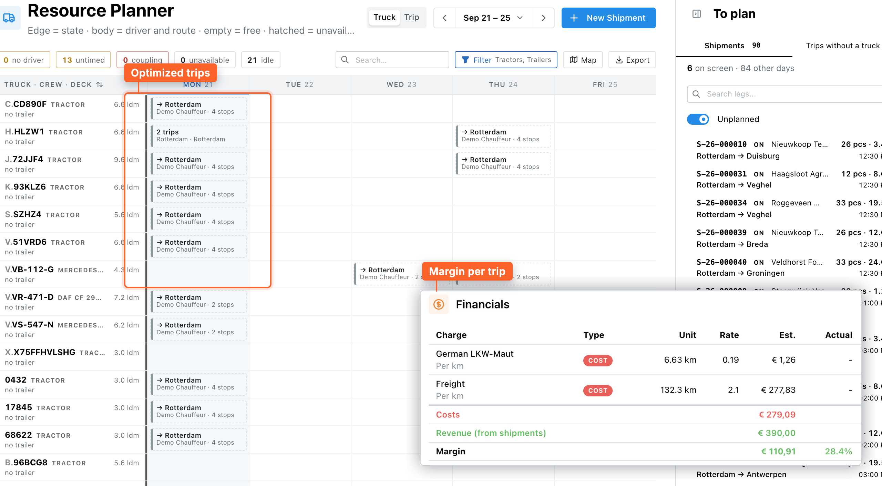Filter by 21 idle chip
882x486 pixels.
[261, 60]
